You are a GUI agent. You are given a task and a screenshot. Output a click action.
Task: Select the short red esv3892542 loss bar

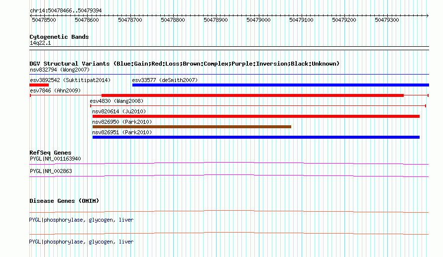tap(39, 85)
